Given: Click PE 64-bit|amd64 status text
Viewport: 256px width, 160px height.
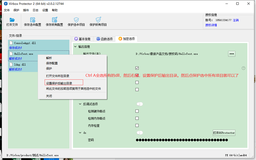Looking at the screenshot, I should pos(236,155).
